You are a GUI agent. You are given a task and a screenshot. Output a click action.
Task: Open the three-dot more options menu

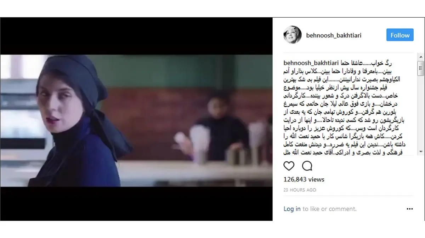410,209
